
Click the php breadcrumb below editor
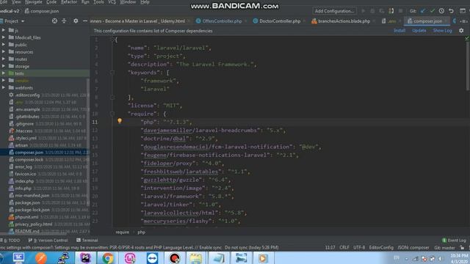coord(141,232)
